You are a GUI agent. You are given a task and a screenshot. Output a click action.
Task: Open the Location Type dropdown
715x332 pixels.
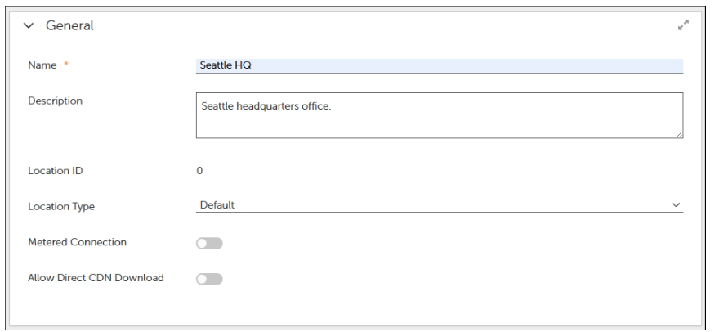[440, 205]
